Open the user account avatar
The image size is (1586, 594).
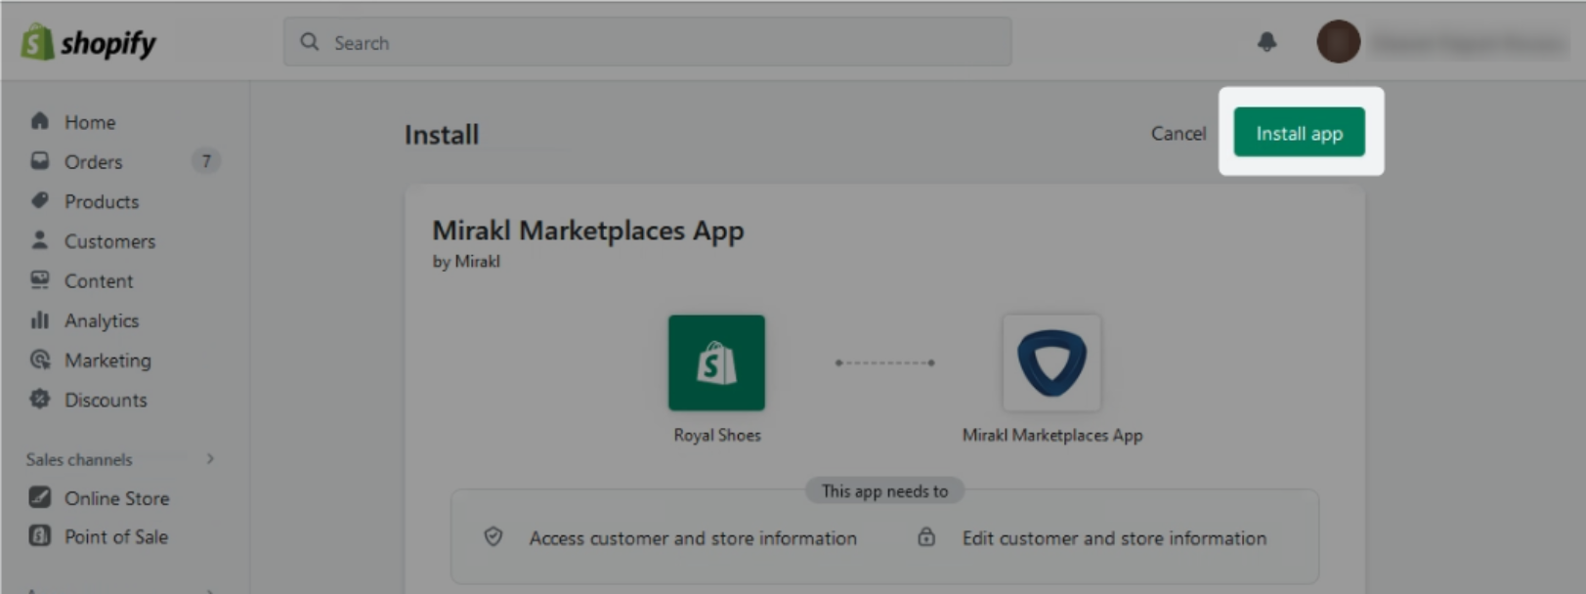pos(1338,42)
